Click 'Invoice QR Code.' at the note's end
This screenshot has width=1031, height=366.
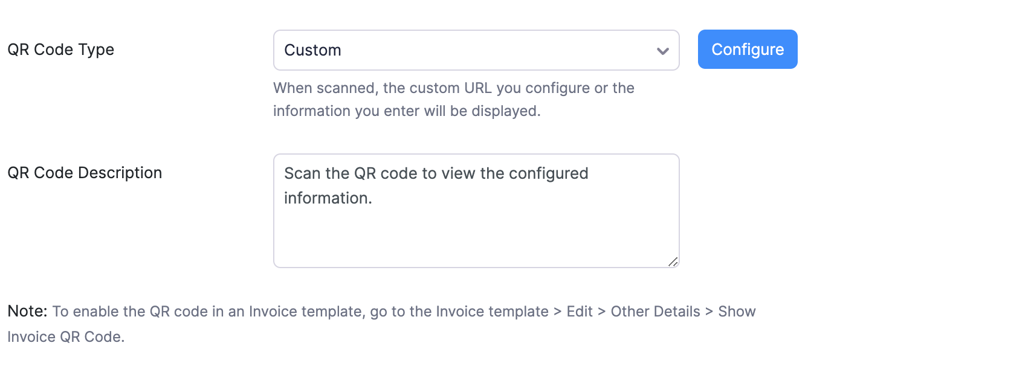point(66,337)
